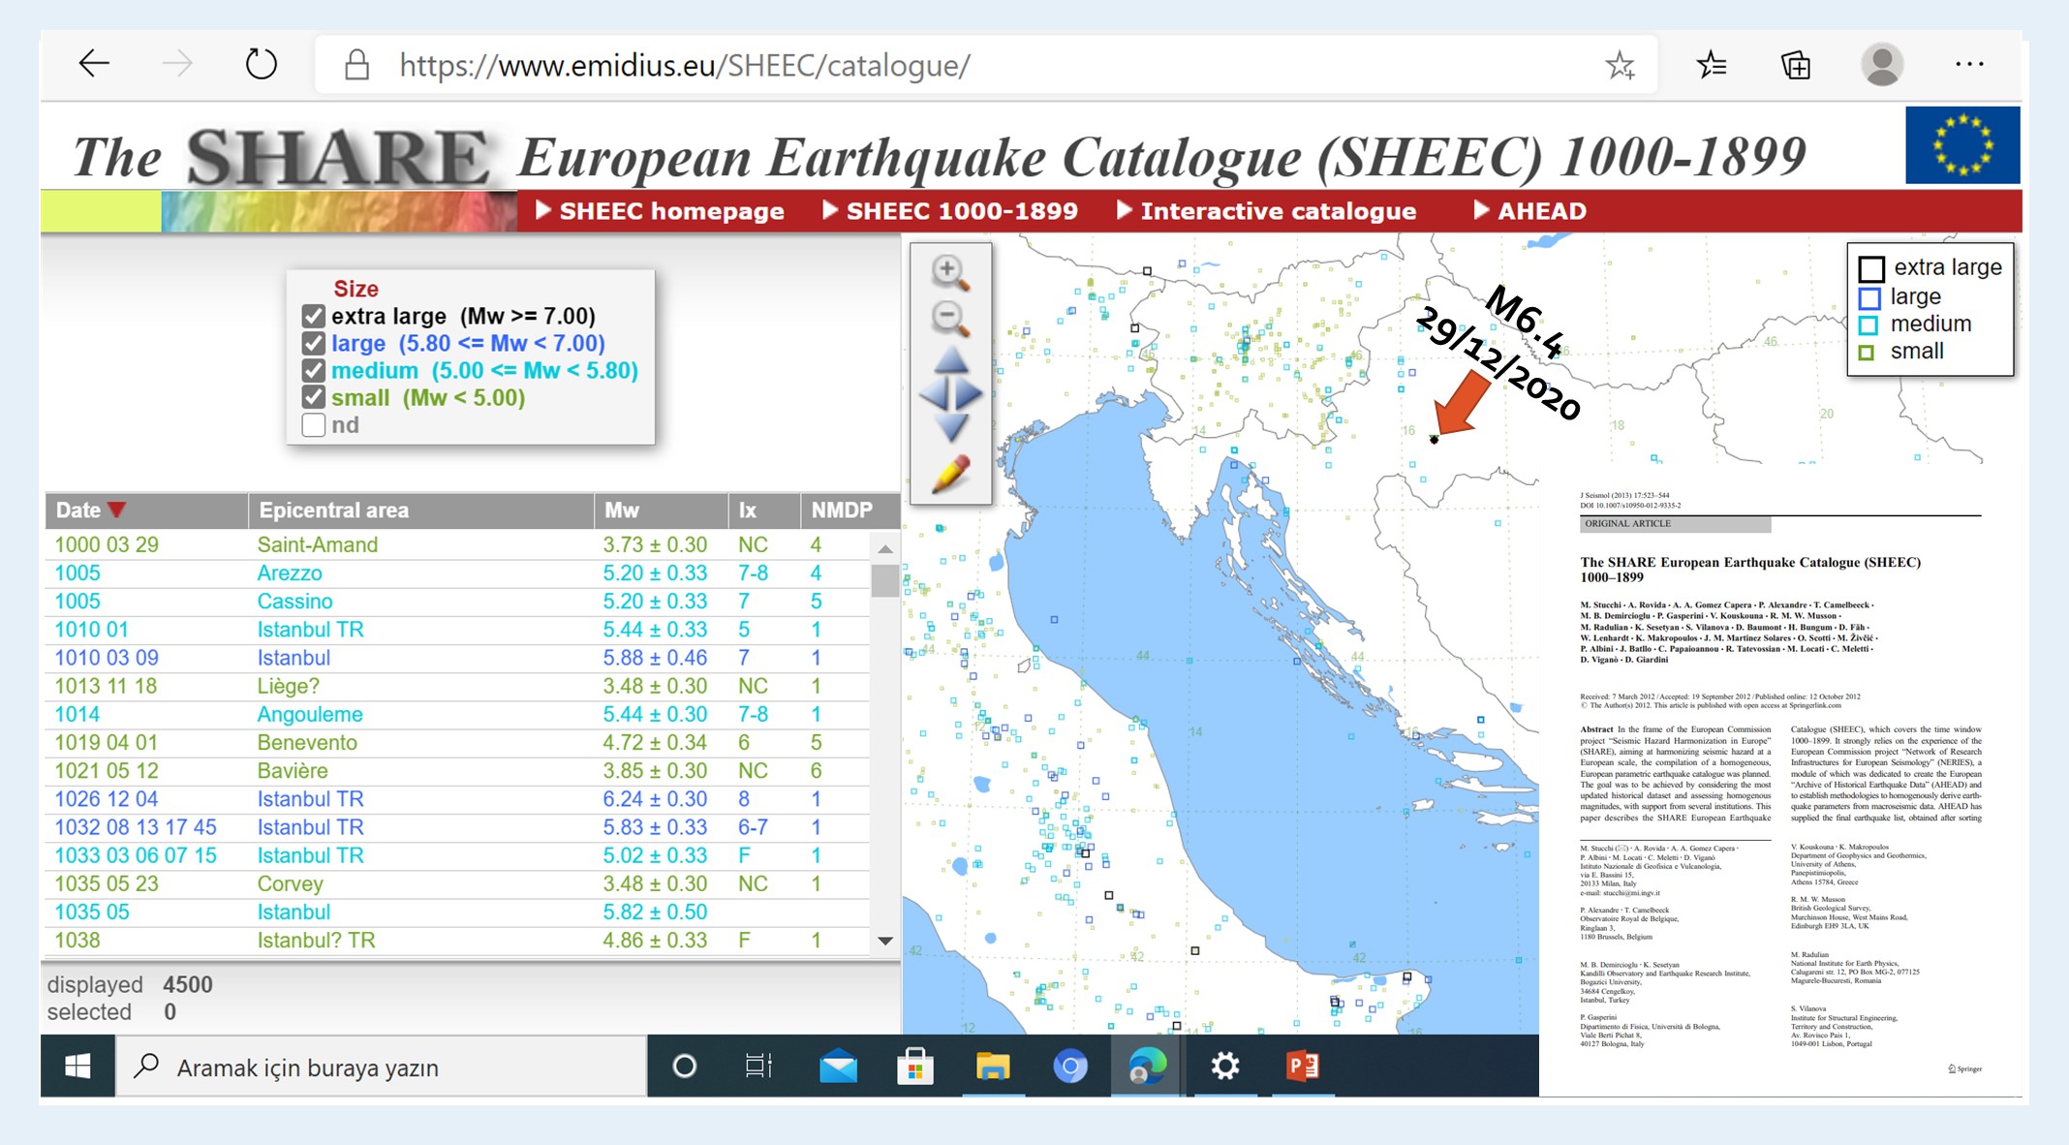Open File Explorer in taskbar
This screenshot has width=2069, height=1145.
pos(993,1067)
